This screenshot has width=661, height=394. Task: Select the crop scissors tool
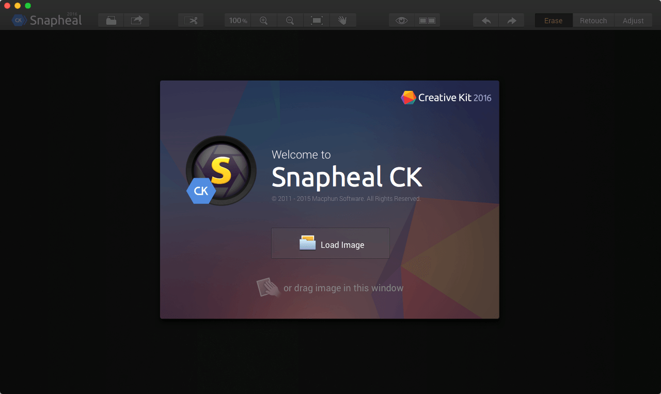(x=191, y=21)
